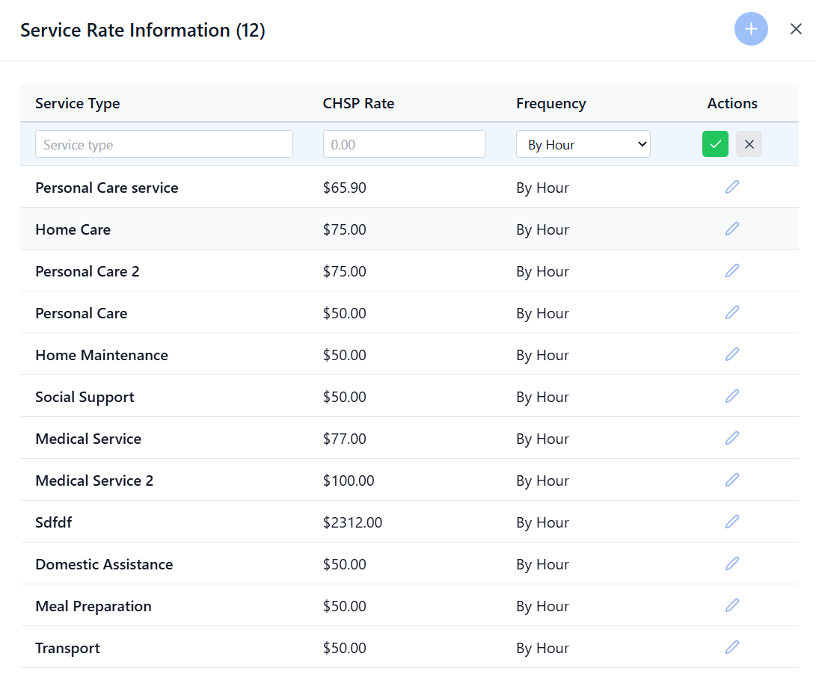Viewport: 816px width, 686px height.
Task: Close the Service Rate Information dialog
Action: (796, 29)
